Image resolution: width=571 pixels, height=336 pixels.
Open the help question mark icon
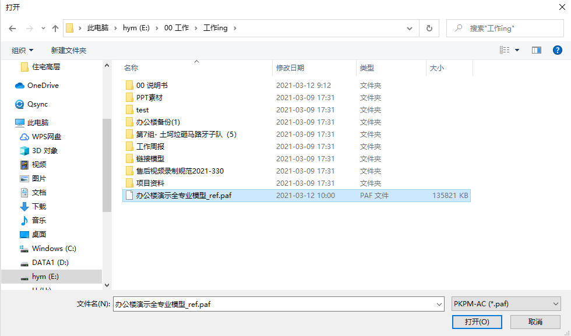(x=557, y=50)
